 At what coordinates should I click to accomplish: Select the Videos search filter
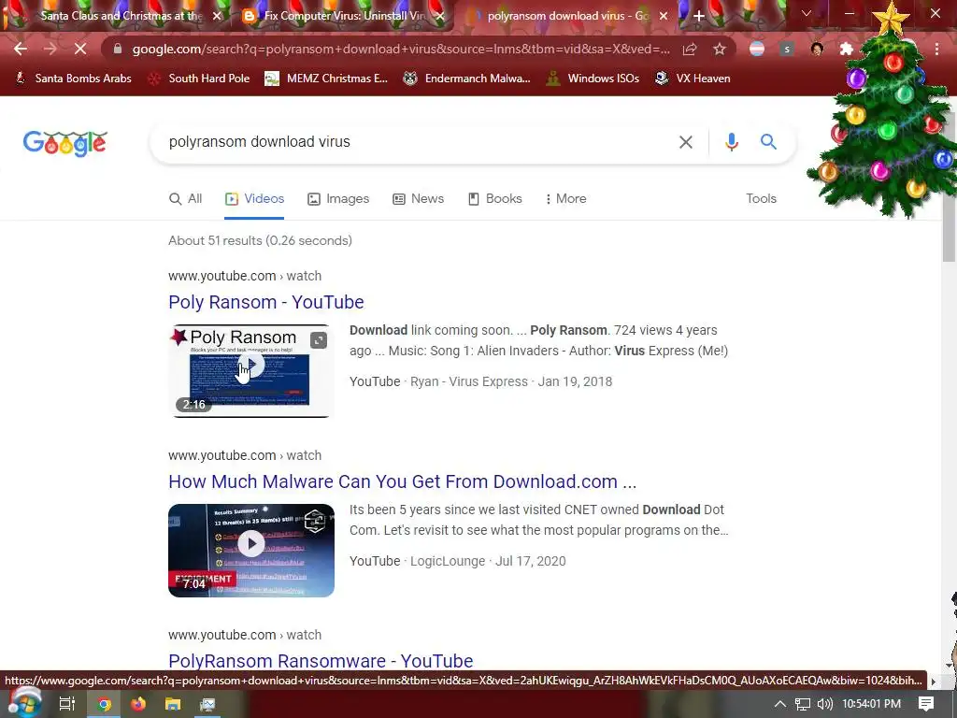tap(254, 198)
